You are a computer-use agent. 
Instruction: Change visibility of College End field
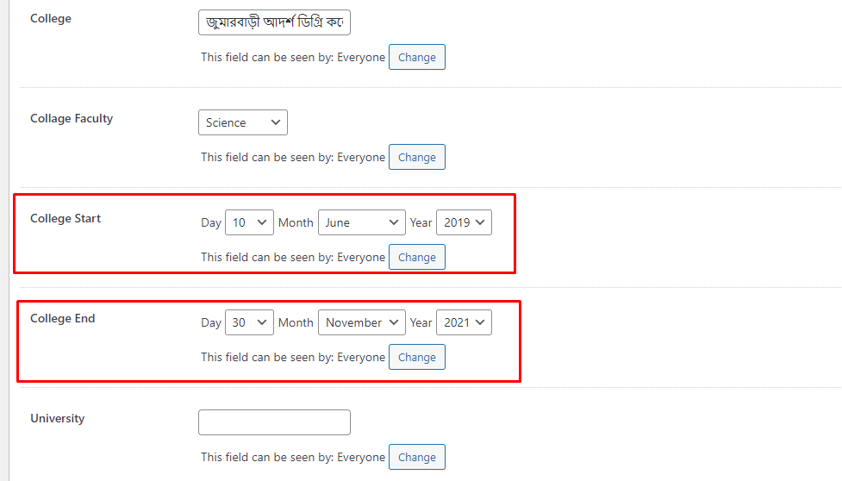417,358
